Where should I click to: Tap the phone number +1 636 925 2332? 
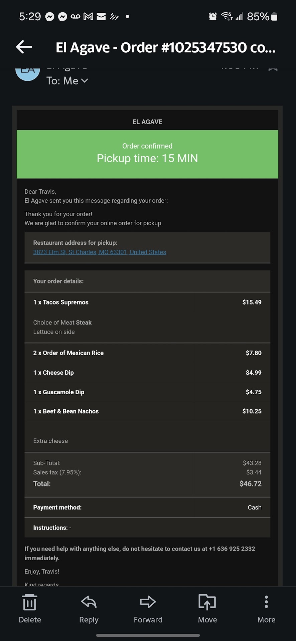[x=232, y=549]
